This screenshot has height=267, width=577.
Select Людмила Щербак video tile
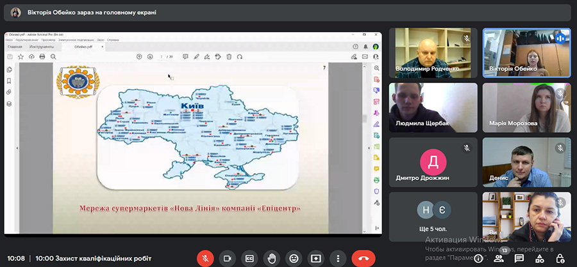[x=433, y=107]
